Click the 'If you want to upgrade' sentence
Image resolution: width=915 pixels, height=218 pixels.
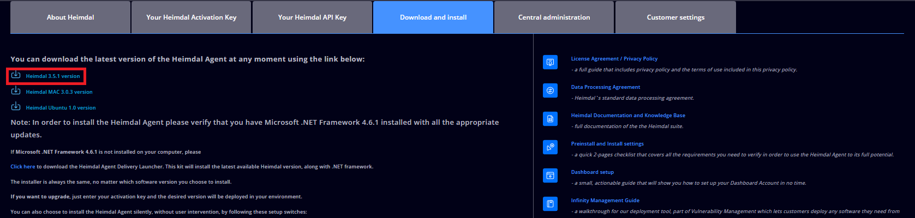(156, 197)
